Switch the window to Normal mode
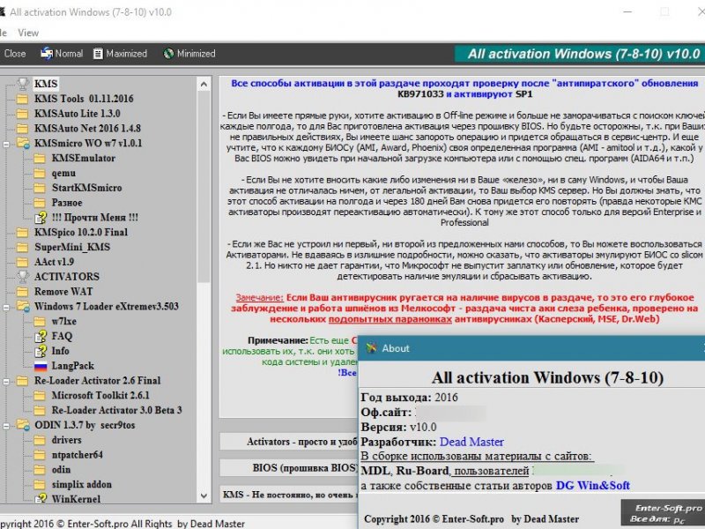The height and width of the screenshot is (529, 705). point(61,54)
